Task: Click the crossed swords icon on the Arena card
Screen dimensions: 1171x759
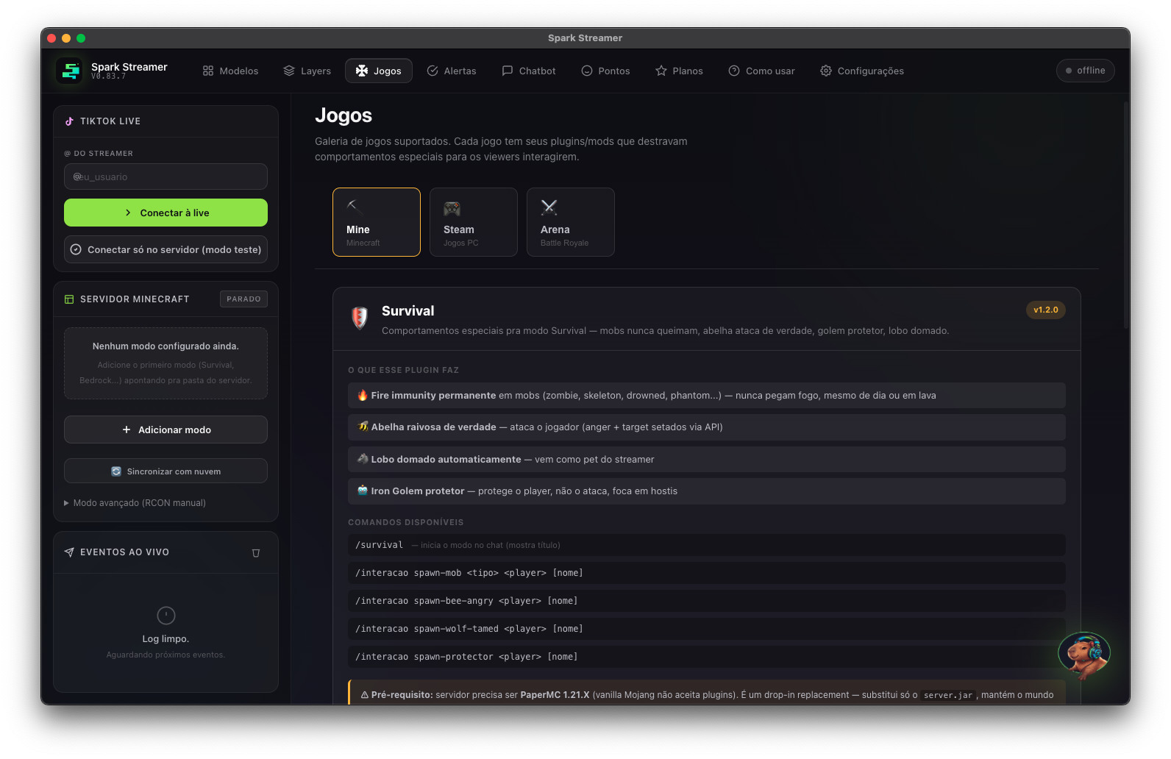Action: [549, 207]
